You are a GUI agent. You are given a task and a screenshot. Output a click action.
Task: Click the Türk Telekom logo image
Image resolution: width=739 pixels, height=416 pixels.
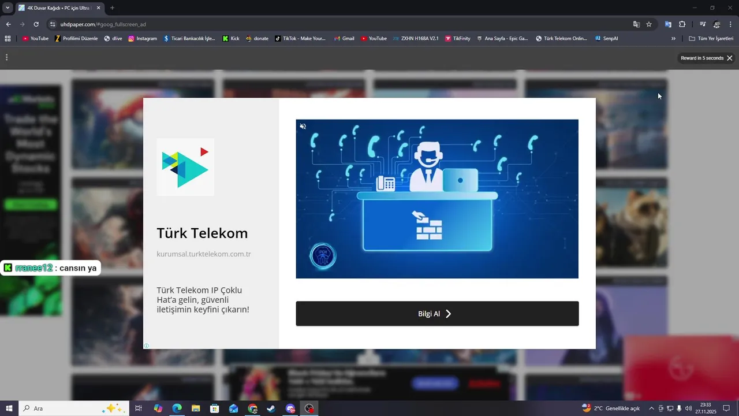pos(185,167)
